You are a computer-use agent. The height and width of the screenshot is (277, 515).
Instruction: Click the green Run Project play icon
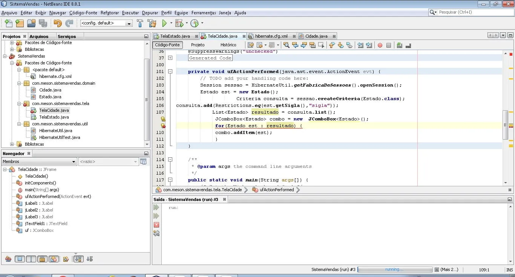[164, 23]
